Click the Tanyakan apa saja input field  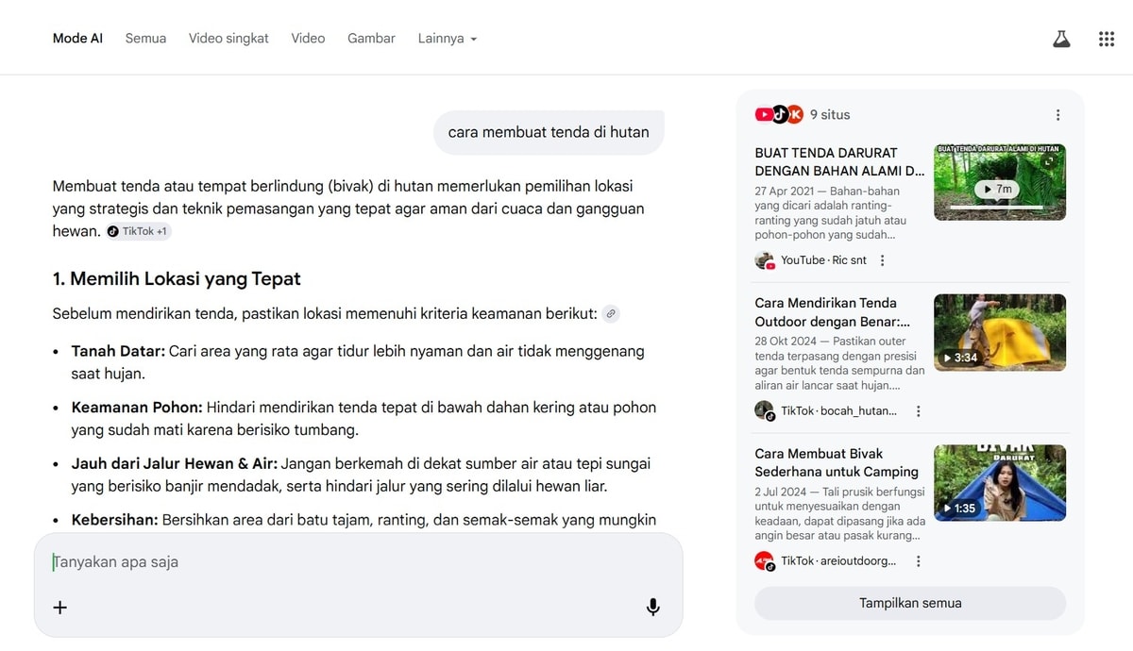pyautogui.click(x=283, y=560)
